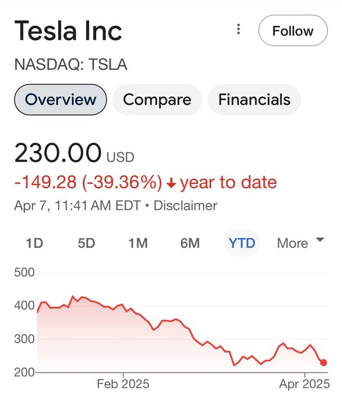Viewport: 342px width, 403px height.
Task: Open the Disclaimer link
Action: [185, 205]
